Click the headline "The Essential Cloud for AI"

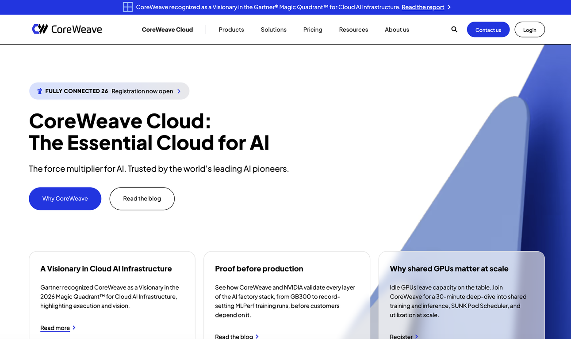click(149, 143)
